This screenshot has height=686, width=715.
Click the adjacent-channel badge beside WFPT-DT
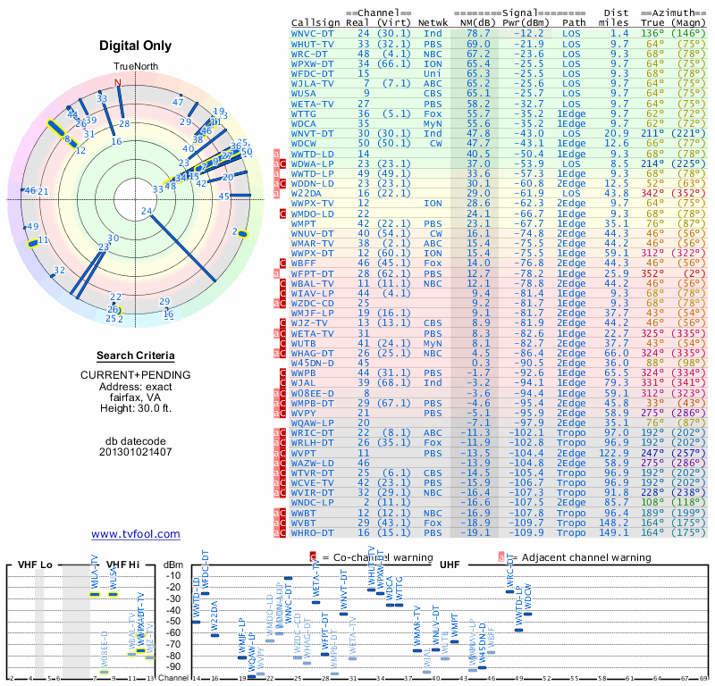pyautogui.click(x=276, y=273)
